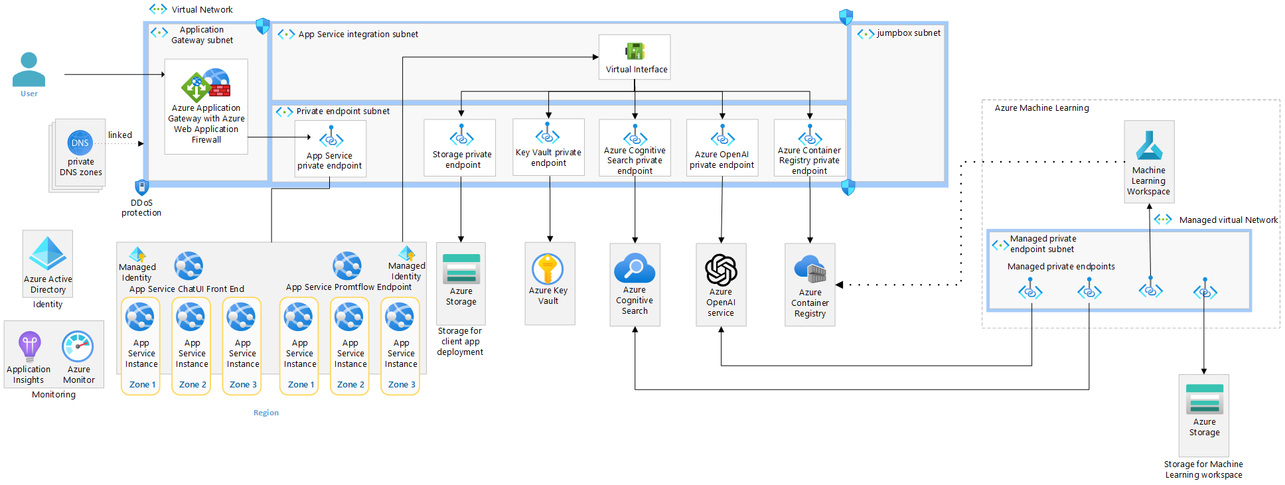Select the Azure Active Directory icon
Screen dimensions: 1285x485
click(x=48, y=253)
